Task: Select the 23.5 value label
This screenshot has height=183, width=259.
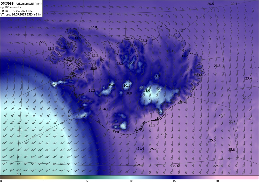Action: [95, 55]
